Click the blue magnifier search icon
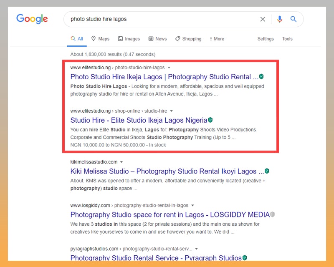This screenshot has height=267, width=334. pos(294,19)
